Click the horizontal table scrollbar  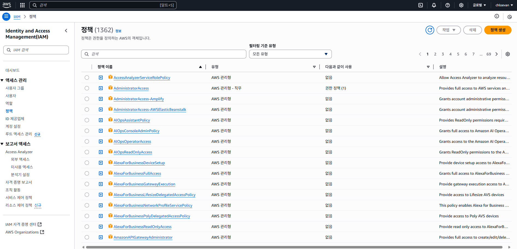(294, 247)
